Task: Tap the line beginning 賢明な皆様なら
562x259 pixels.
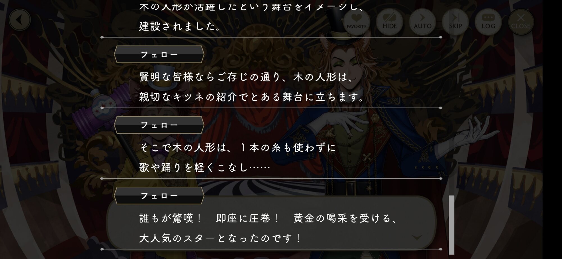Action: point(246,77)
